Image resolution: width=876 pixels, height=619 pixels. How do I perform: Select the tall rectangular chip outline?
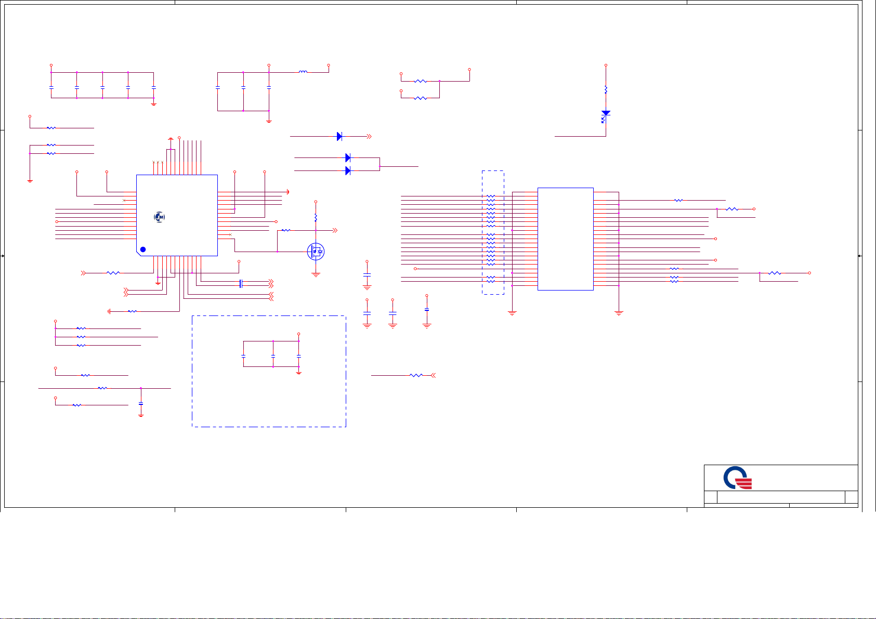(x=565, y=239)
